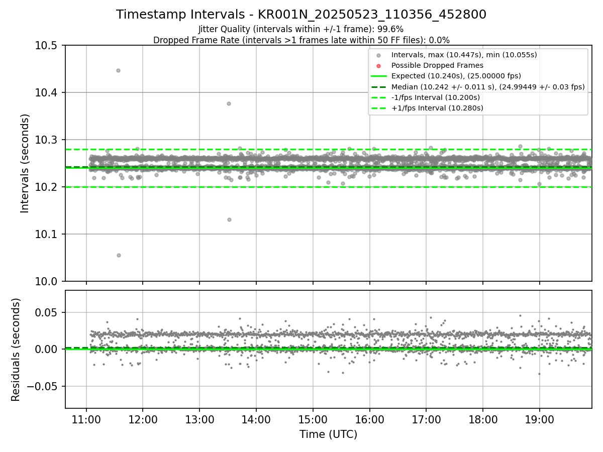Click the '11:00' time tick label

86,419
